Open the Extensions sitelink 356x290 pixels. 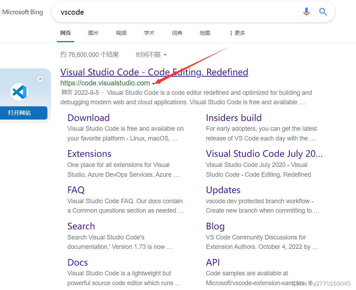[x=90, y=154]
